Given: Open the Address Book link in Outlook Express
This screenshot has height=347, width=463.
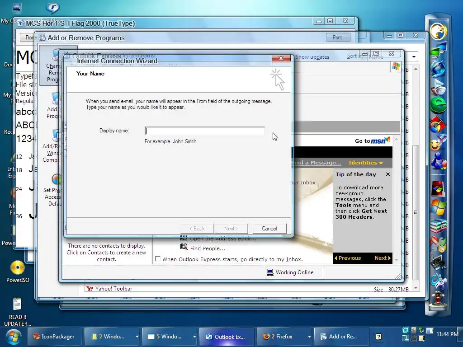Looking at the screenshot, I should click(223, 239).
